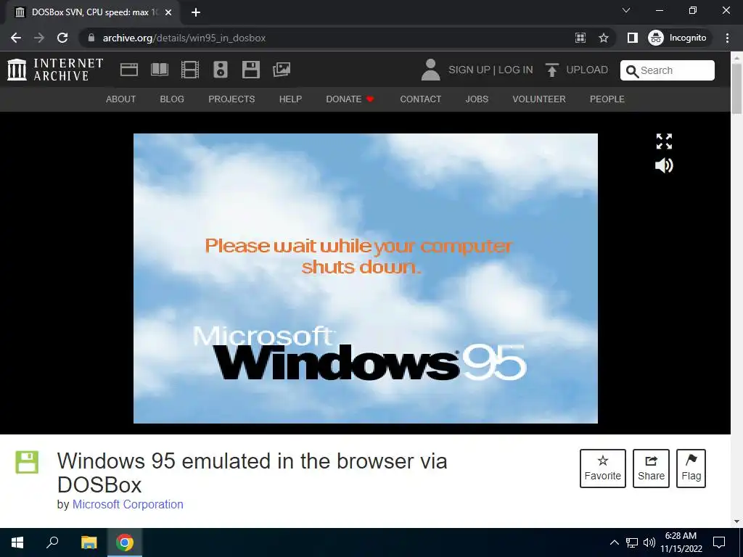
Task: Select the DOSBox SVN browser tab
Action: pyautogui.click(x=92, y=12)
